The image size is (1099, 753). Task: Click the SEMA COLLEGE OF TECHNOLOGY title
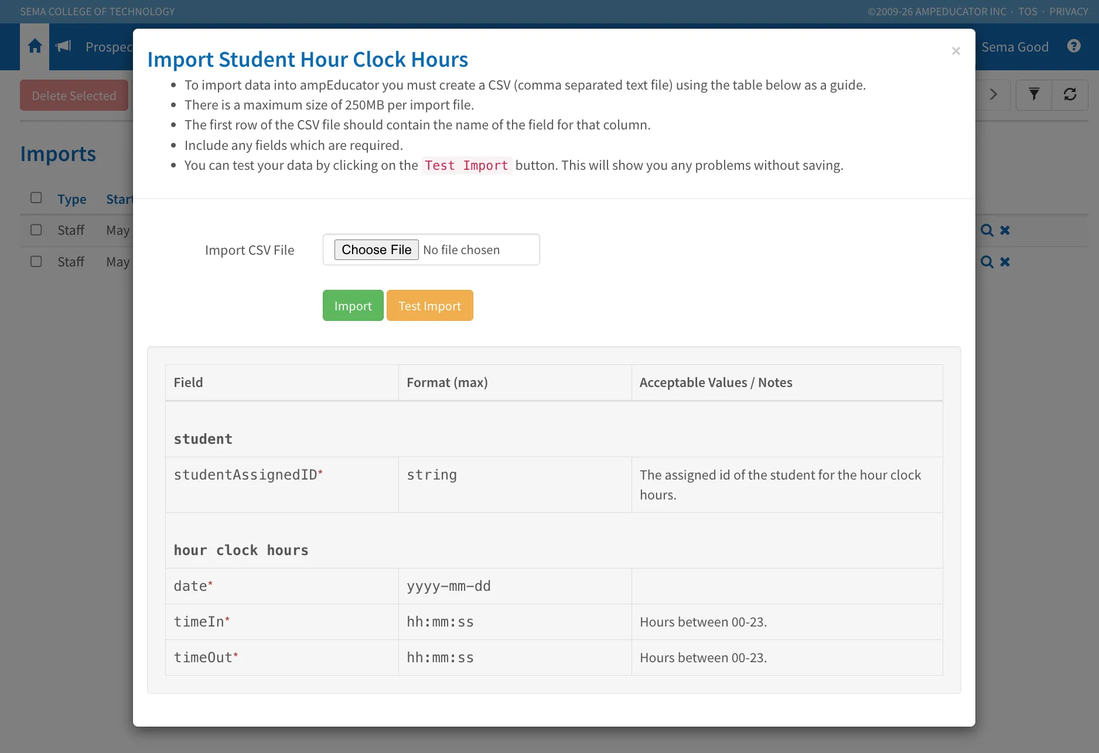click(x=97, y=12)
